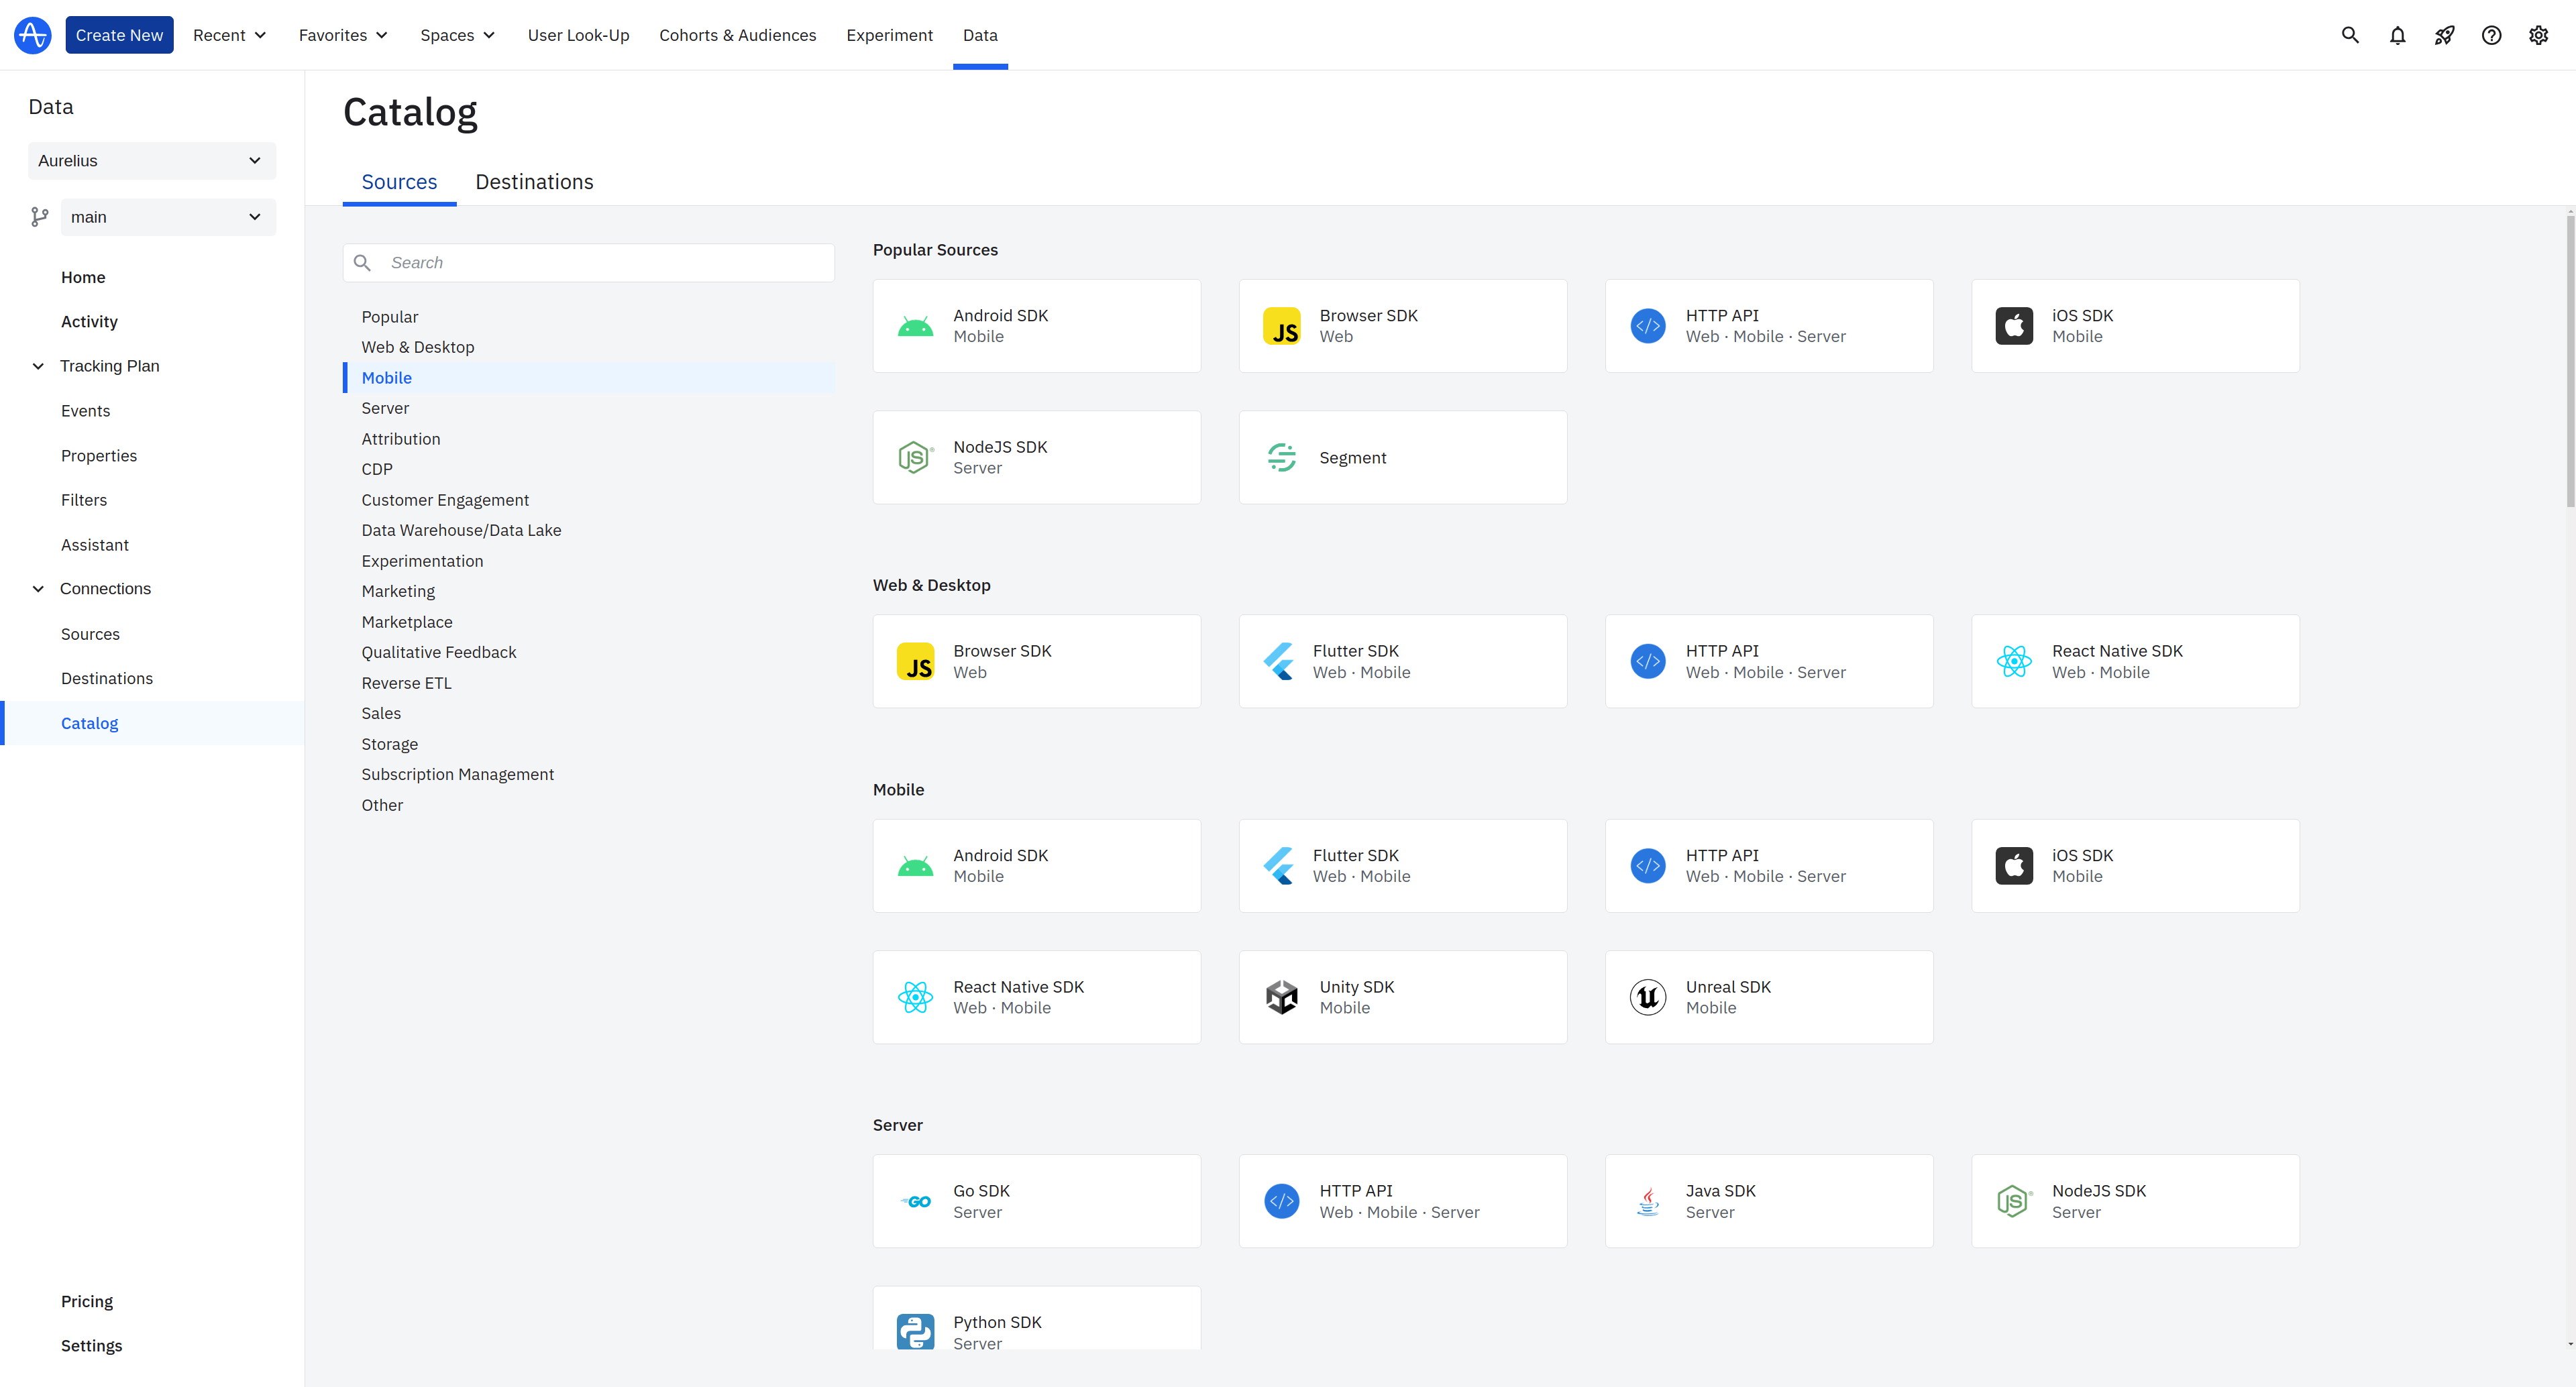Open Experiment in top navigation

pyautogui.click(x=889, y=35)
